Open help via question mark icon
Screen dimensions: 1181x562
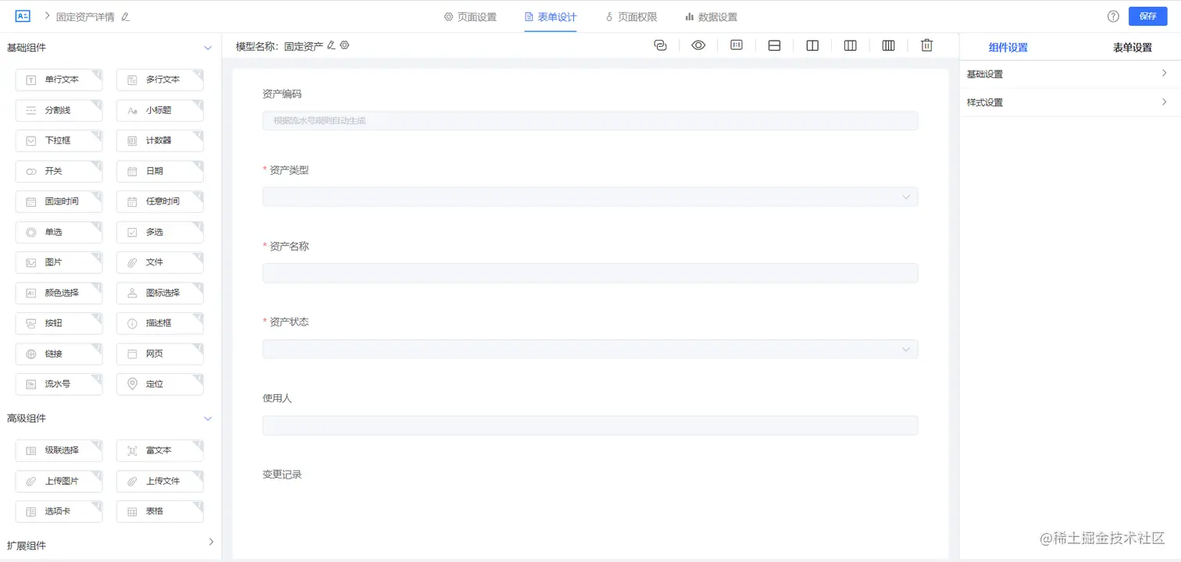[x=1113, y=16]
